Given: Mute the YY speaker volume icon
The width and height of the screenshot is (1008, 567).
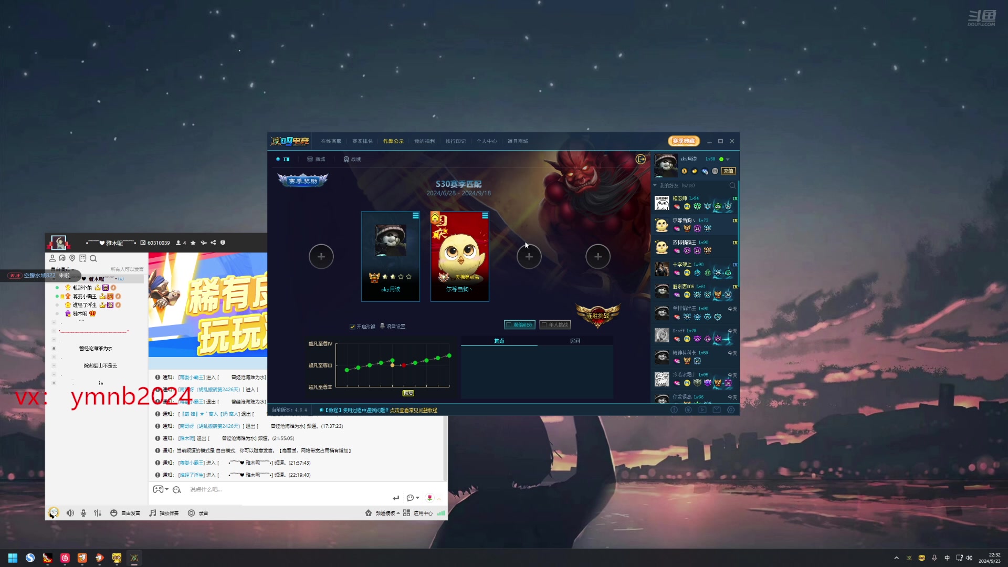Looking at the screenshot, I should pyautogui.click(x=70, y=513).
